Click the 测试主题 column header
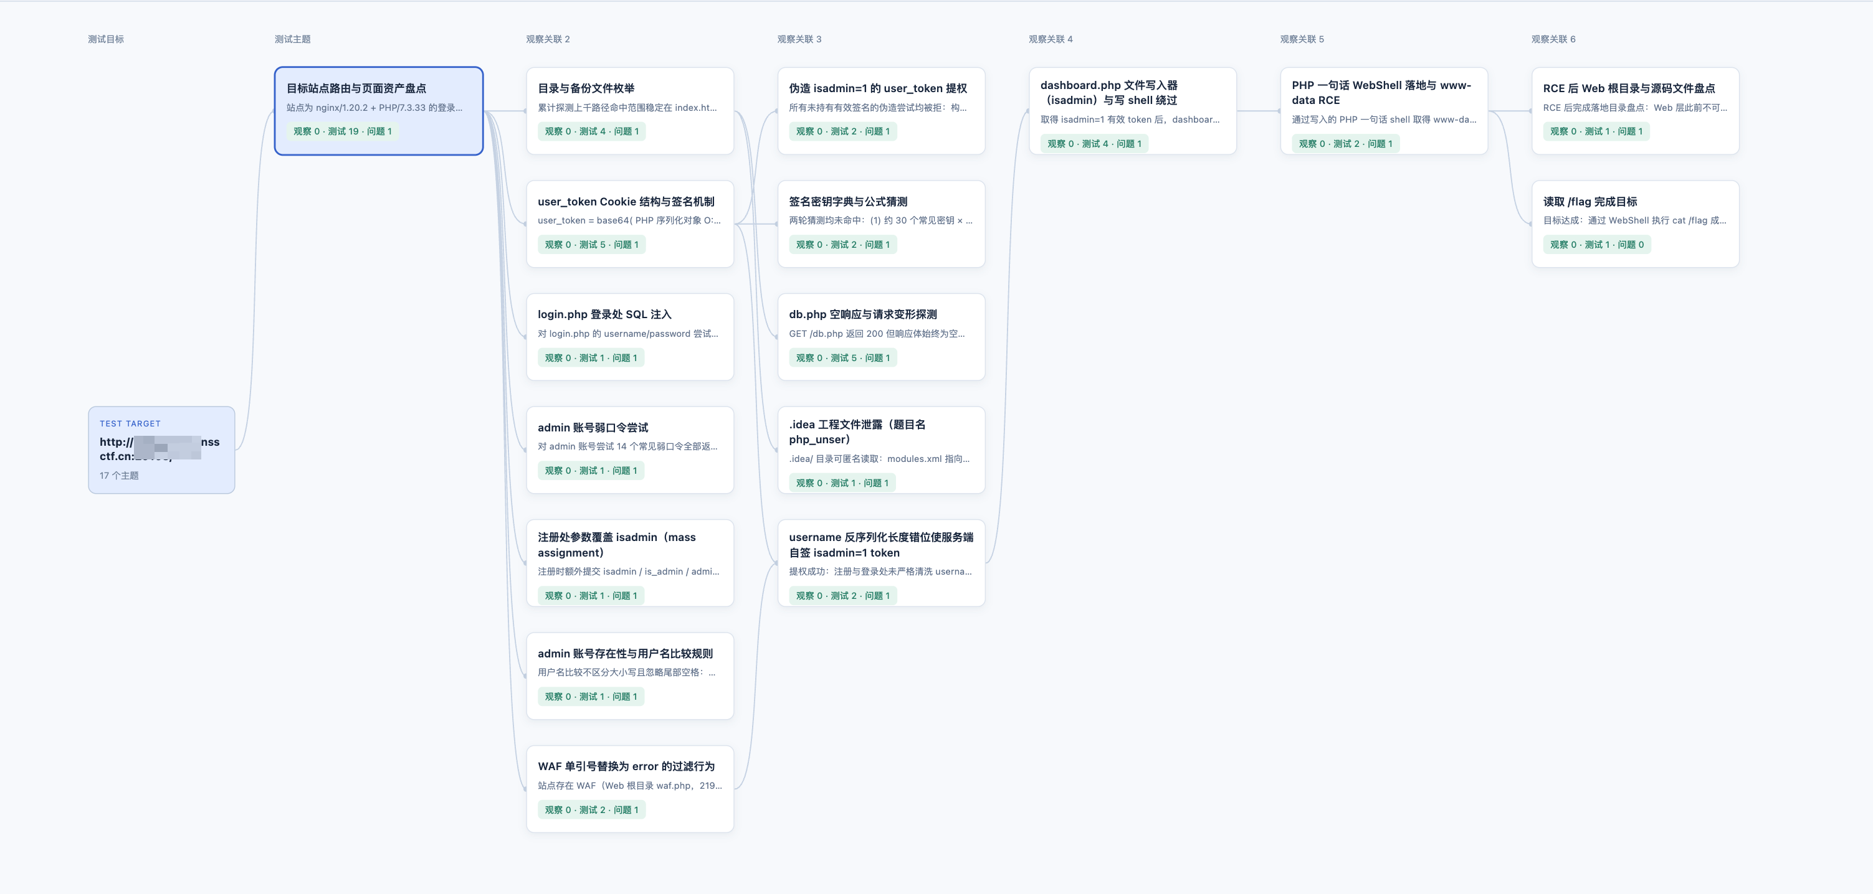Screen dimensions: 1873x894 coord(292,39)
